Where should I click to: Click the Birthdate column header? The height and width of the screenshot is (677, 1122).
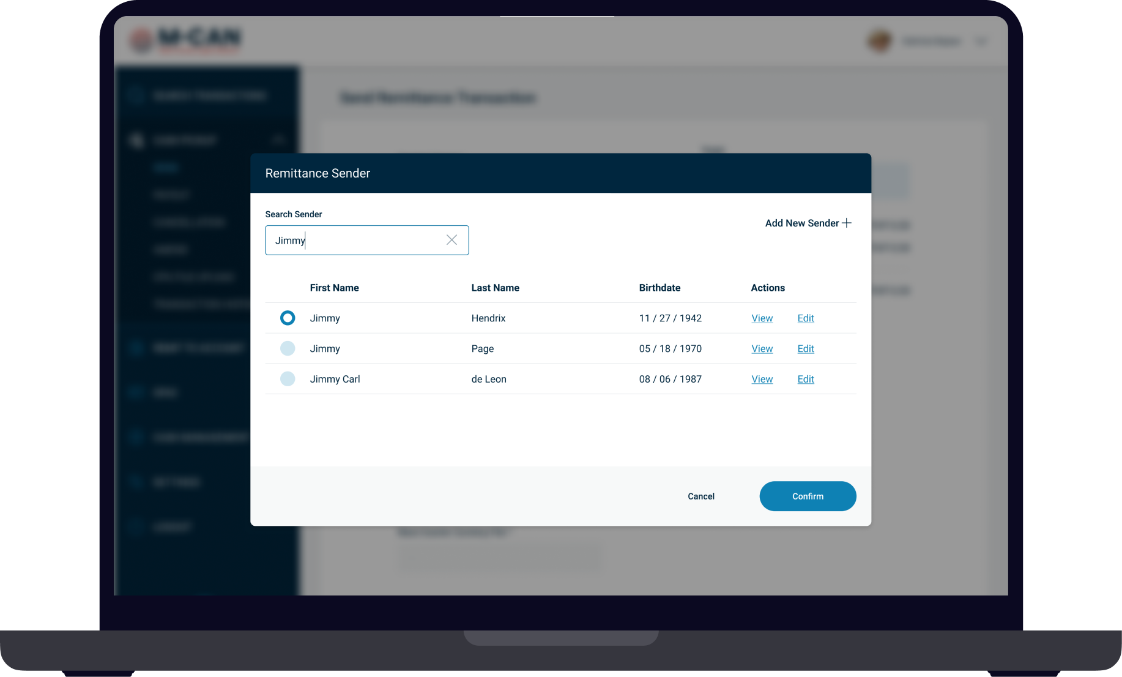coord(659,288)
